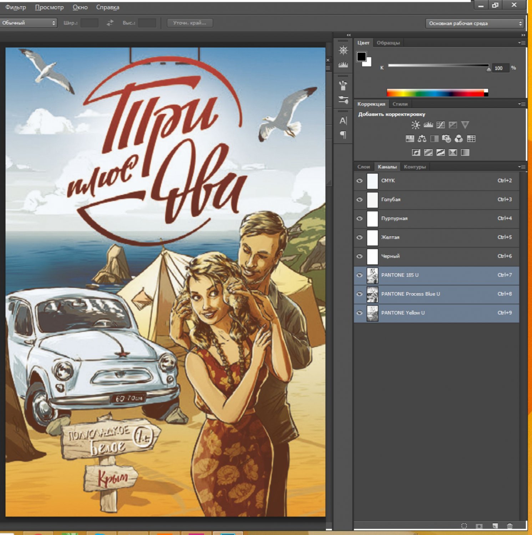Open the Окно menu

point(80,7)
